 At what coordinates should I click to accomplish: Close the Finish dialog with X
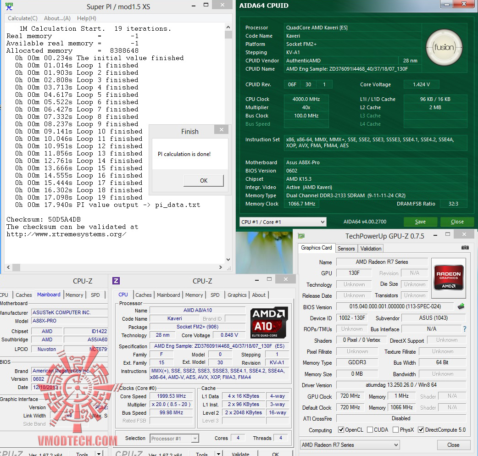pyautogui.click(x=222, y=129)
